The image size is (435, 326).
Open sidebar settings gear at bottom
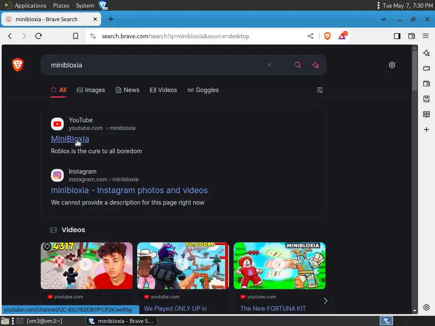click(x=427, y=307)
